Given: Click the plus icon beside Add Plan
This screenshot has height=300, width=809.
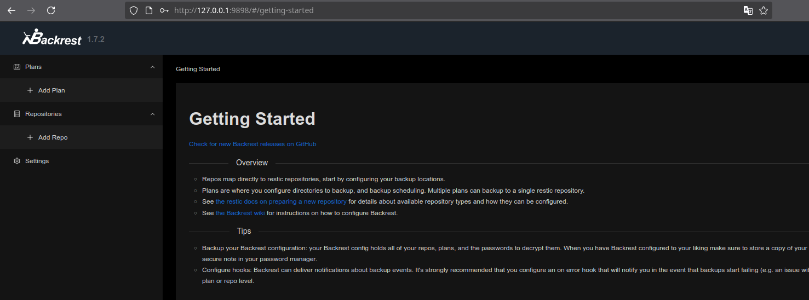Looking at the screenshot, I should [x=30, y=90].
